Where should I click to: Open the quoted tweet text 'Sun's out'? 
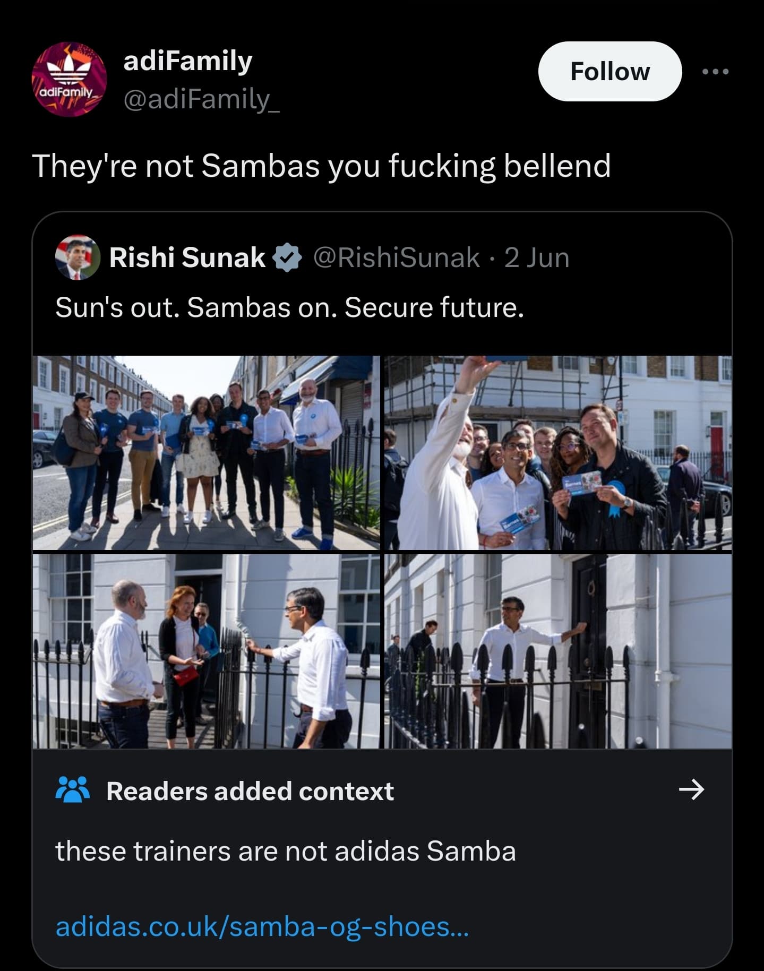(289, 307)
